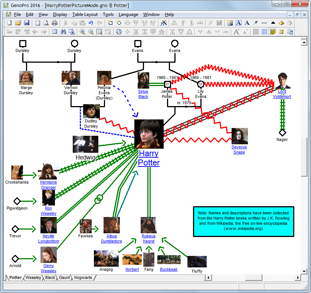311x293 pixels.
Task: Switch to the Hogwarts tab
Action: (83, 277)
